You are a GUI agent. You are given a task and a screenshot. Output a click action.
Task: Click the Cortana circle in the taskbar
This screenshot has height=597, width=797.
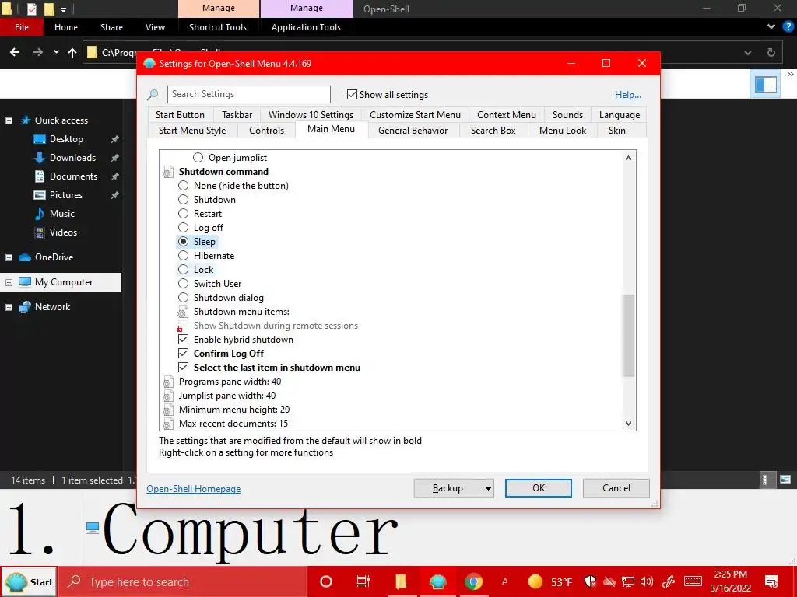326,581
